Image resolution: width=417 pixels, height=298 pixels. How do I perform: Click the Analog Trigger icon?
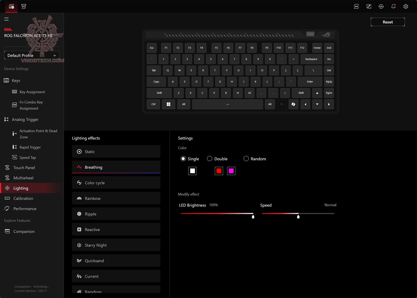point(7,119)
